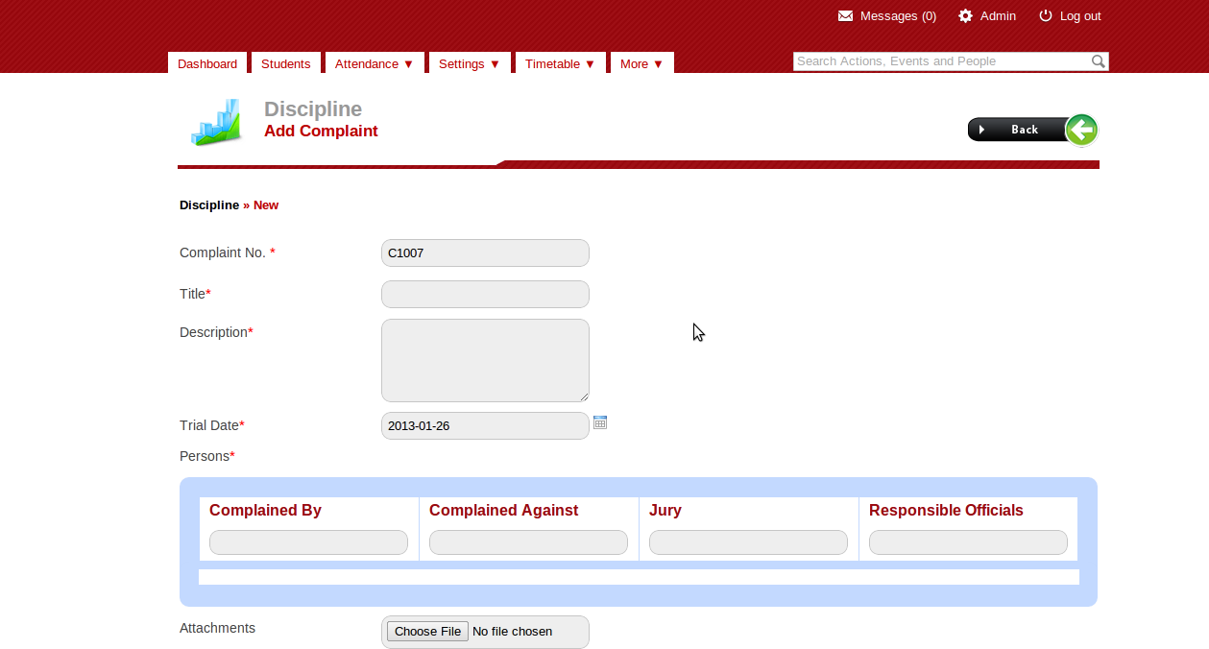Screen dimensions: 1209x649
Task: Open the Timetable dropdown menu
Action: point(560,64)
